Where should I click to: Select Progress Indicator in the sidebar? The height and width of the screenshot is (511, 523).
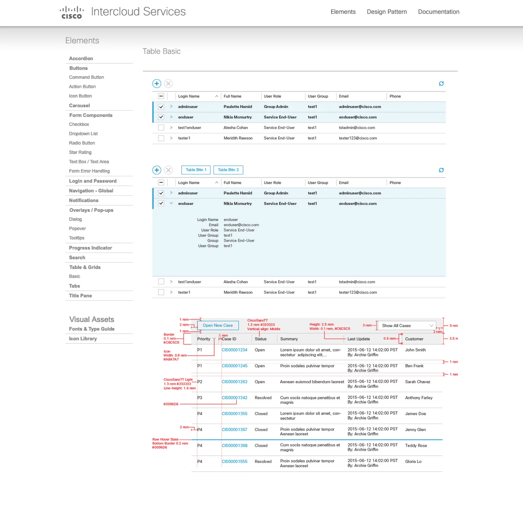point(90,248)
